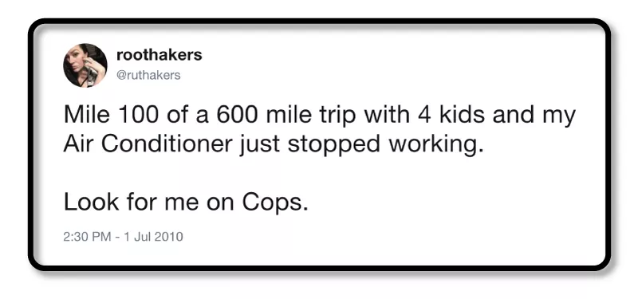Click the 'Air Conditioner just stopped working.' line

click(274, 146)
